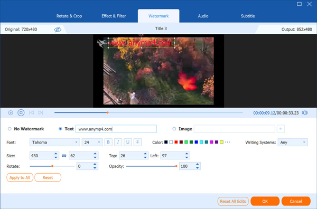
Task: Open the font size 24 dropdown
Action: (x=92, y=142)
